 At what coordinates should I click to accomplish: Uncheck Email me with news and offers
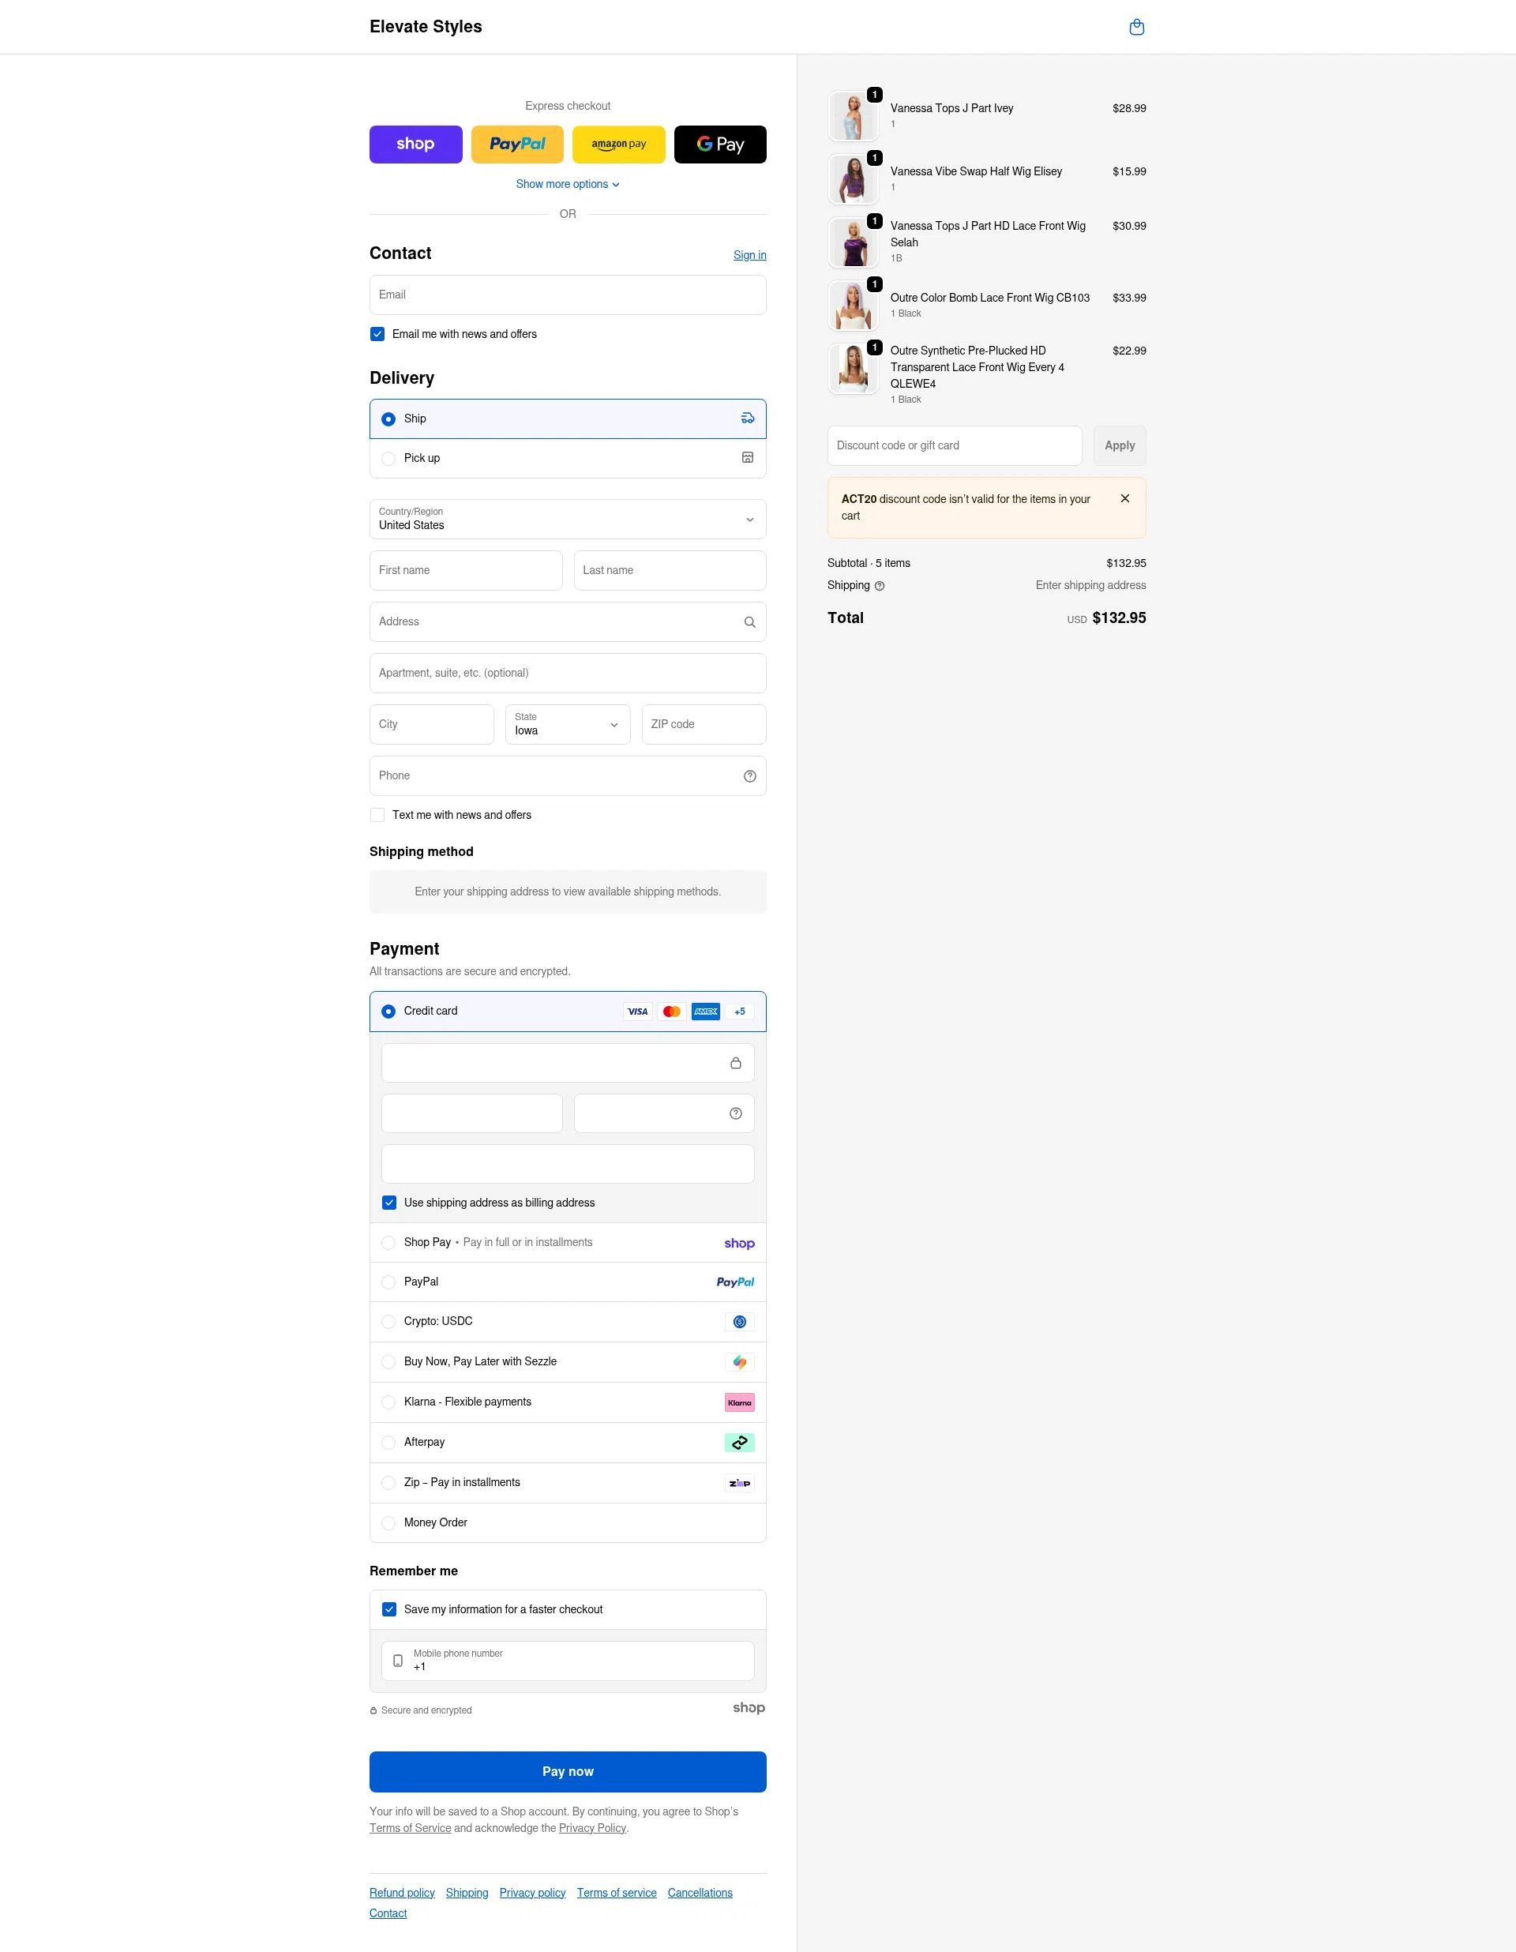377,333
